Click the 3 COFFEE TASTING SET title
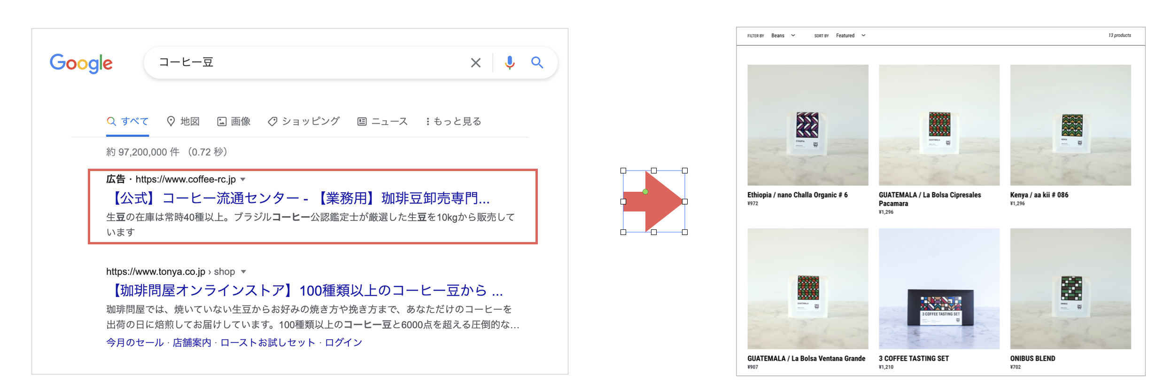This screenshot has height=391, width=1163. pos(914,359)
